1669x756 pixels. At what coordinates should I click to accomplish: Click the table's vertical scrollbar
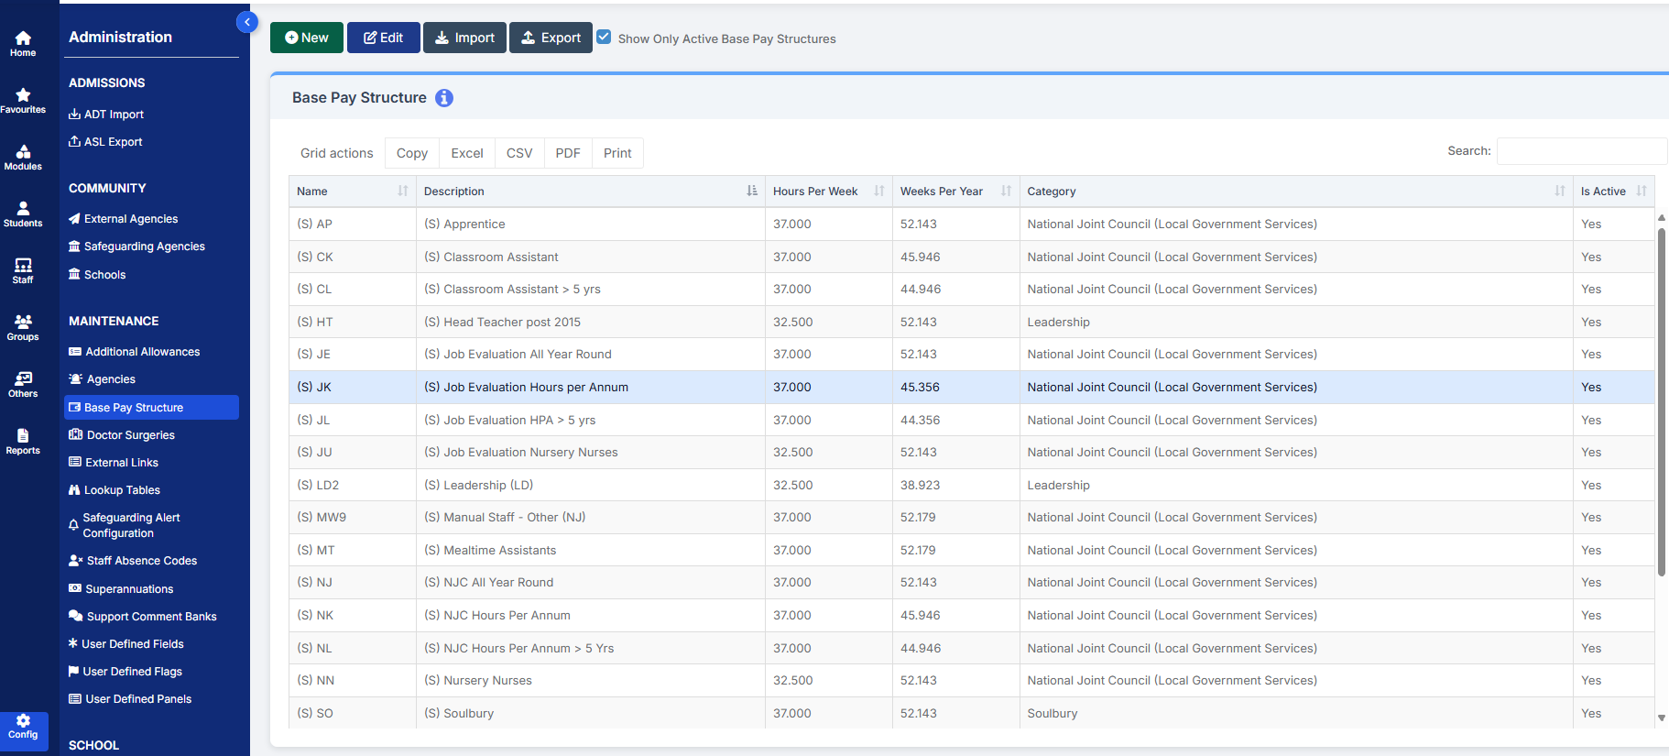click(x=1661, y=403)
